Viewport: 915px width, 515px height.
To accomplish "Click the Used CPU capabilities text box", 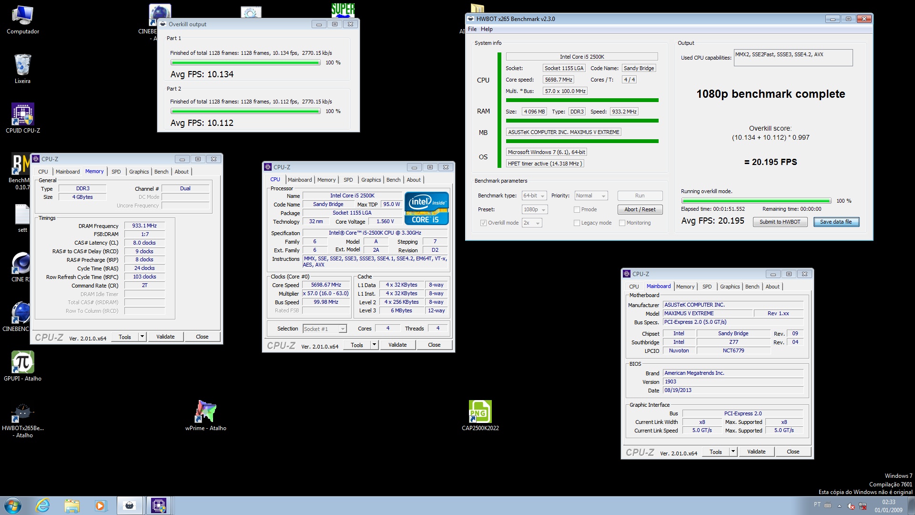I will pos(793,58).
